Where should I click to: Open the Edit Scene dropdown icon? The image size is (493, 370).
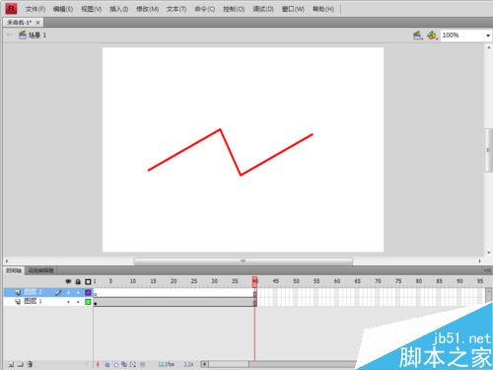(x=418, y=36)
